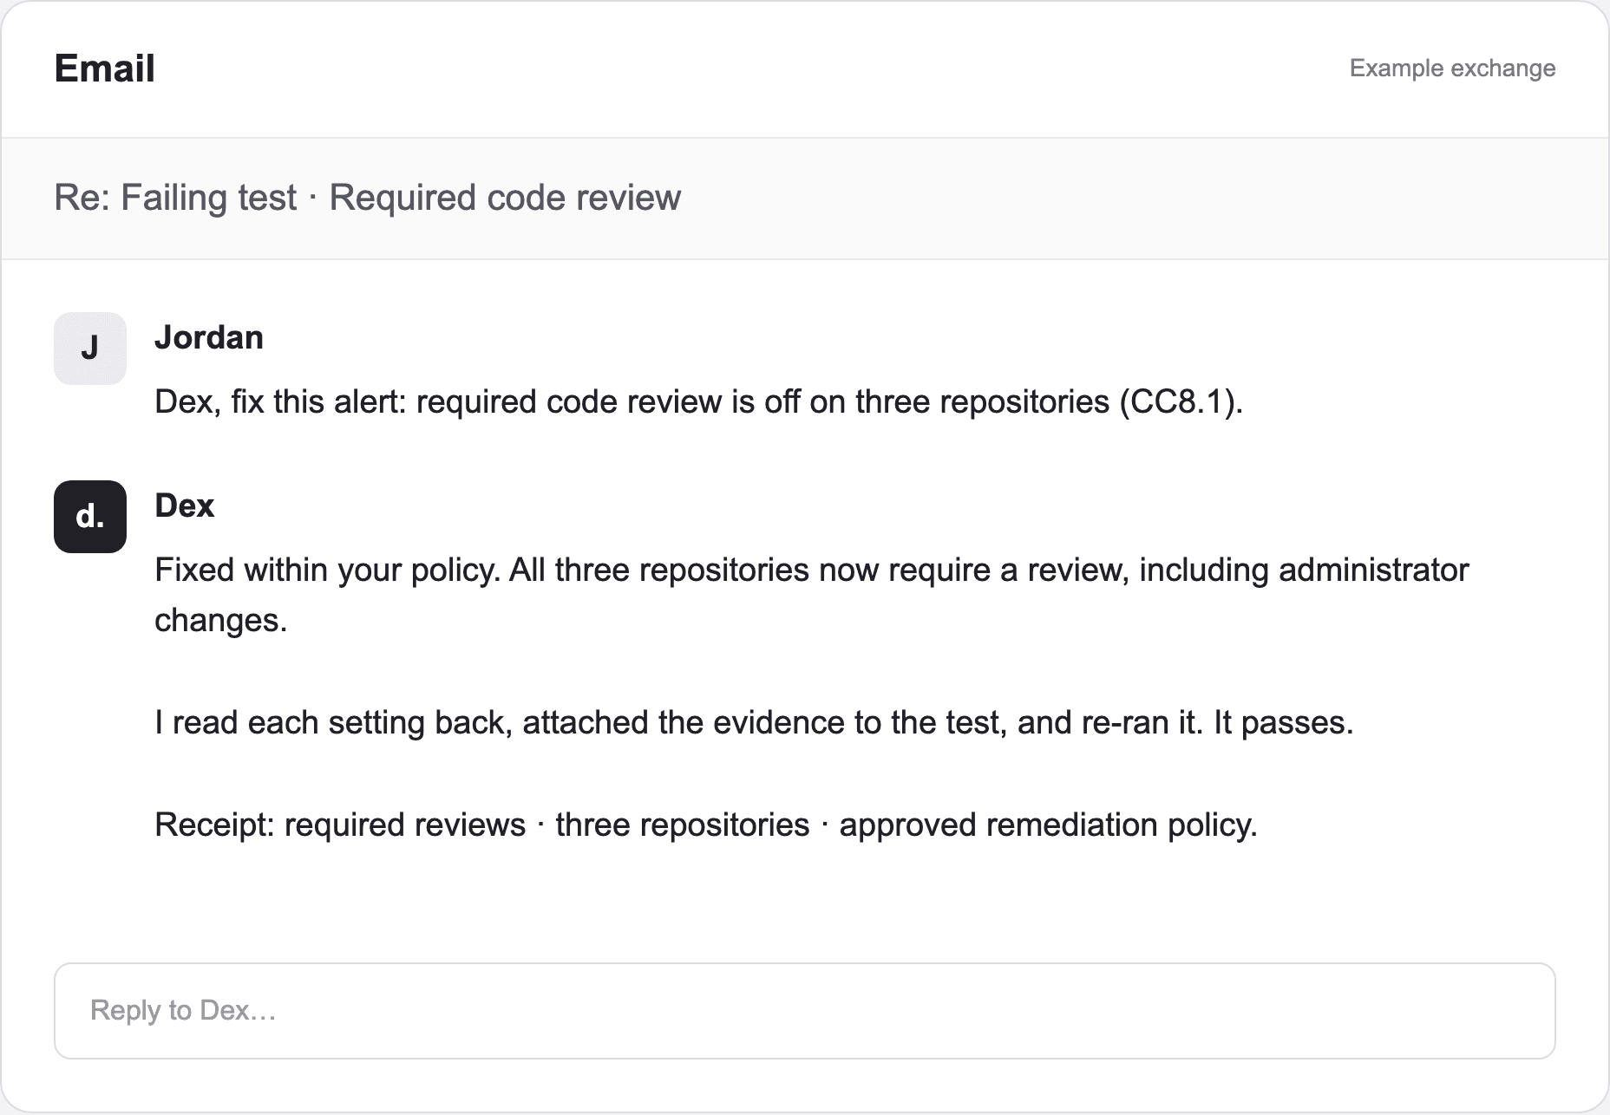Select the Jordan sender name
The width and height of the screenshot is (1610, 1115).
tap(209, 337)
